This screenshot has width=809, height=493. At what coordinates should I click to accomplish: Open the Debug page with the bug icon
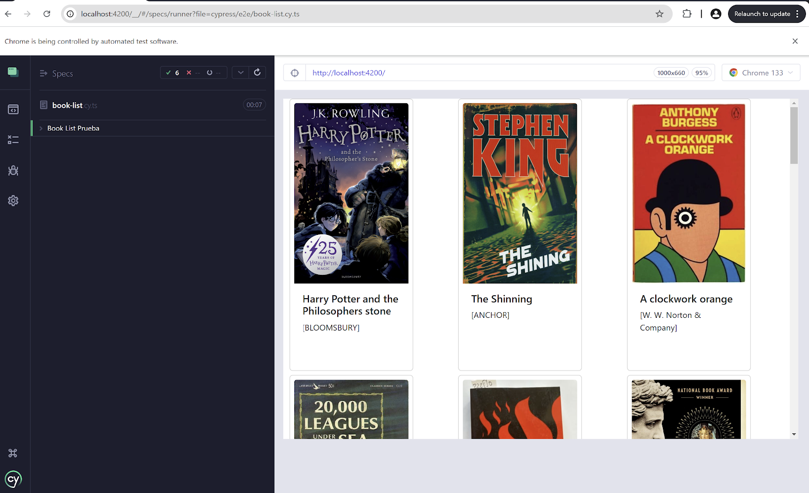tap(13, 171)
